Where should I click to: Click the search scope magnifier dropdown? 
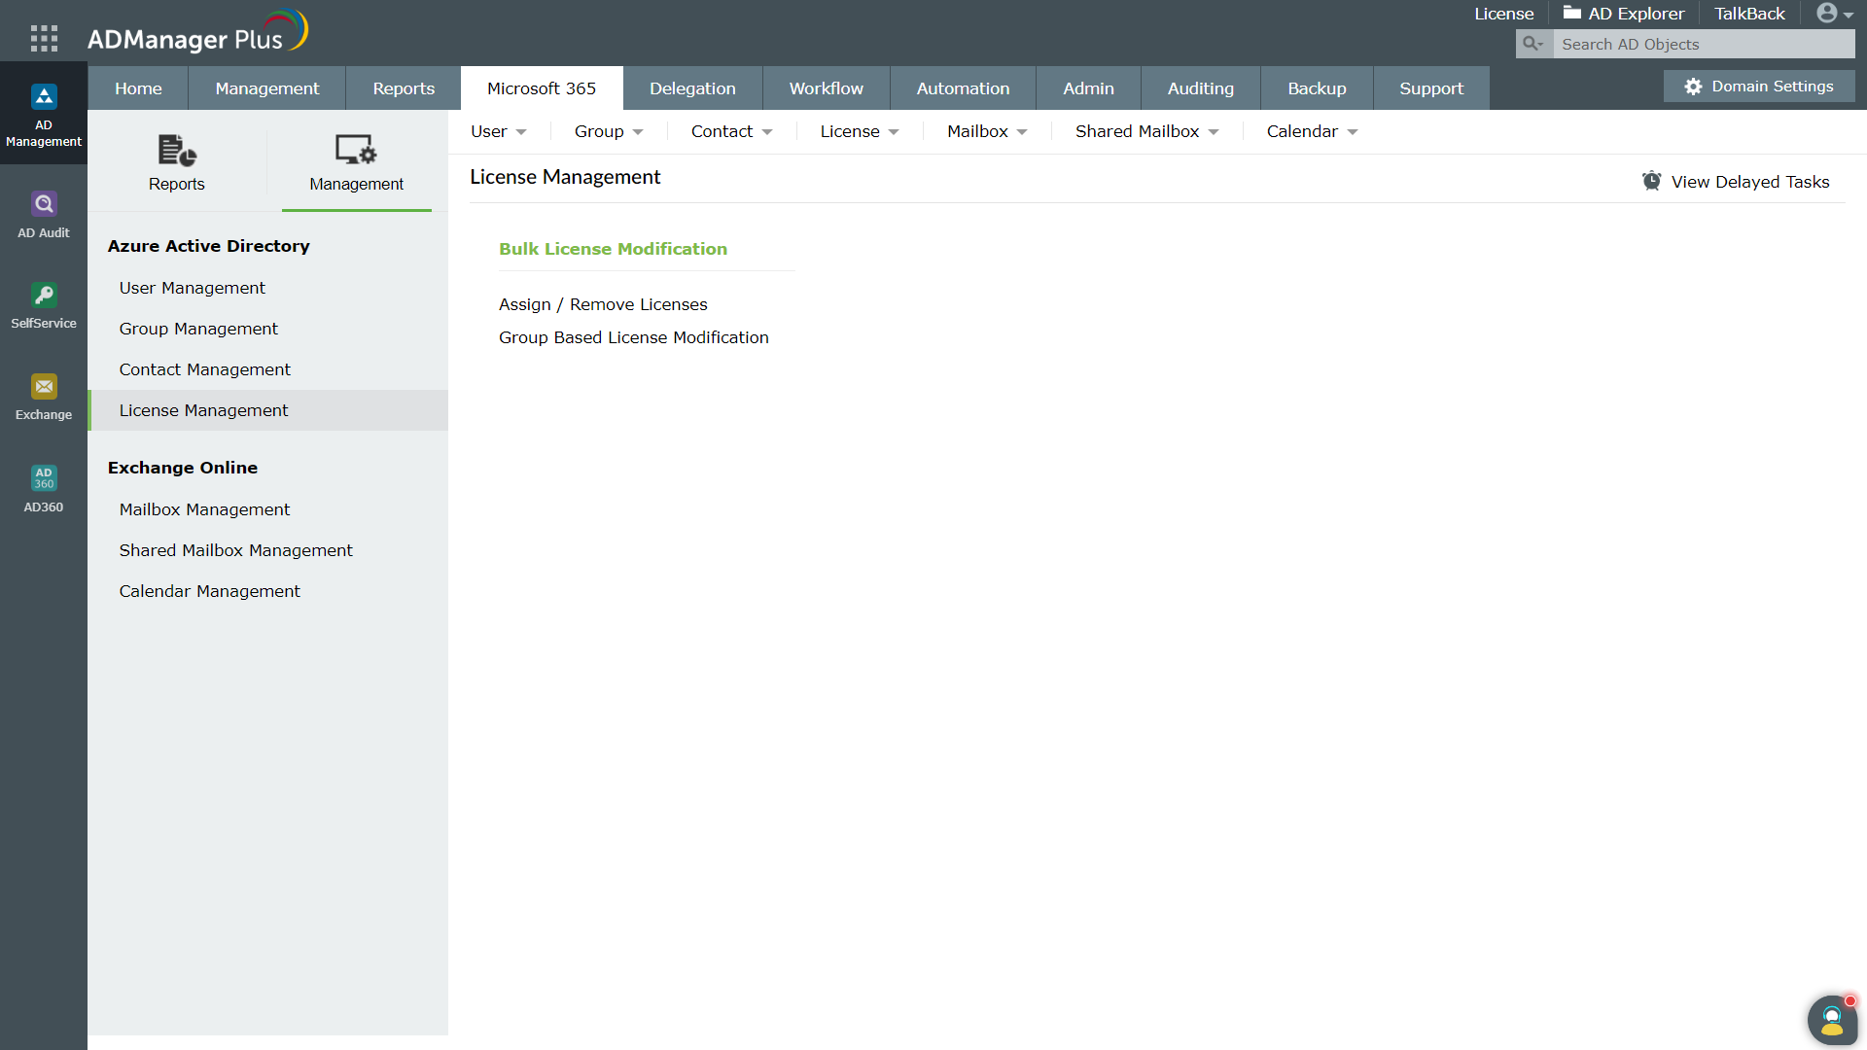click(x=1533, y=44)
